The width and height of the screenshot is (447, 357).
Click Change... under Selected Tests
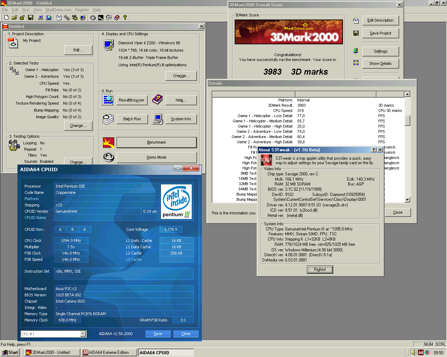[78, 126]
